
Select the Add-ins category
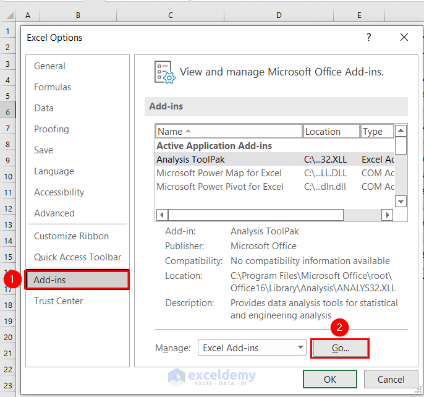[x=77, y=280]
